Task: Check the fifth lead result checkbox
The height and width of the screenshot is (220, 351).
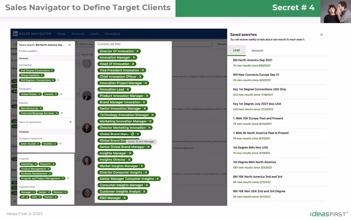Action: (x=78, y=192)
